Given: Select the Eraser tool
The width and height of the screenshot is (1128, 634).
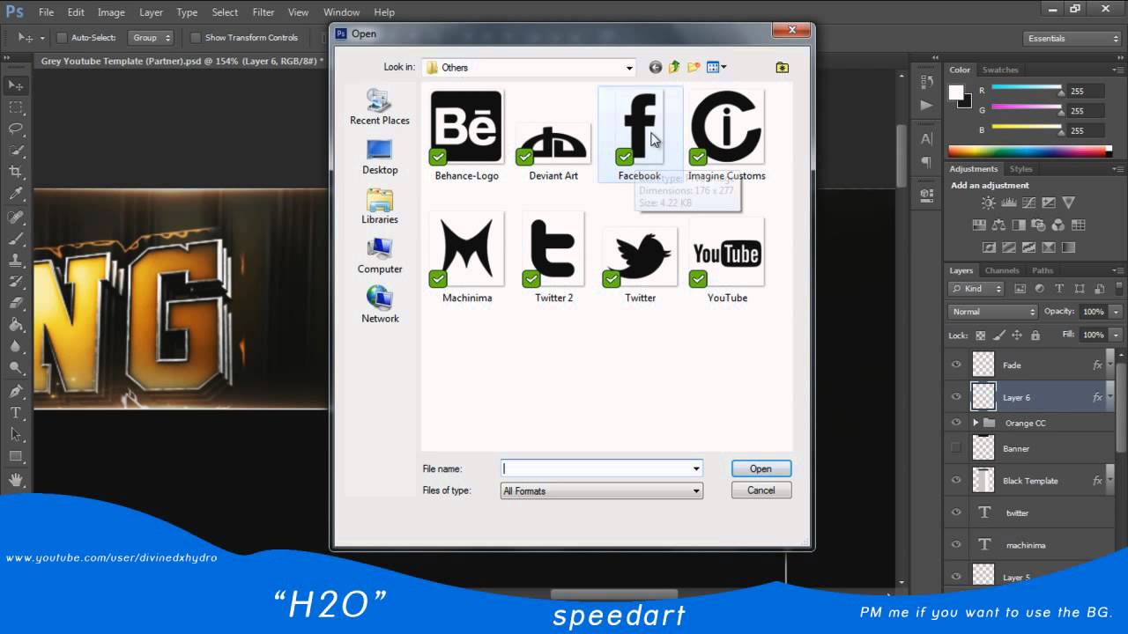Looking at the screenshot, I should [x=16, y=304].
